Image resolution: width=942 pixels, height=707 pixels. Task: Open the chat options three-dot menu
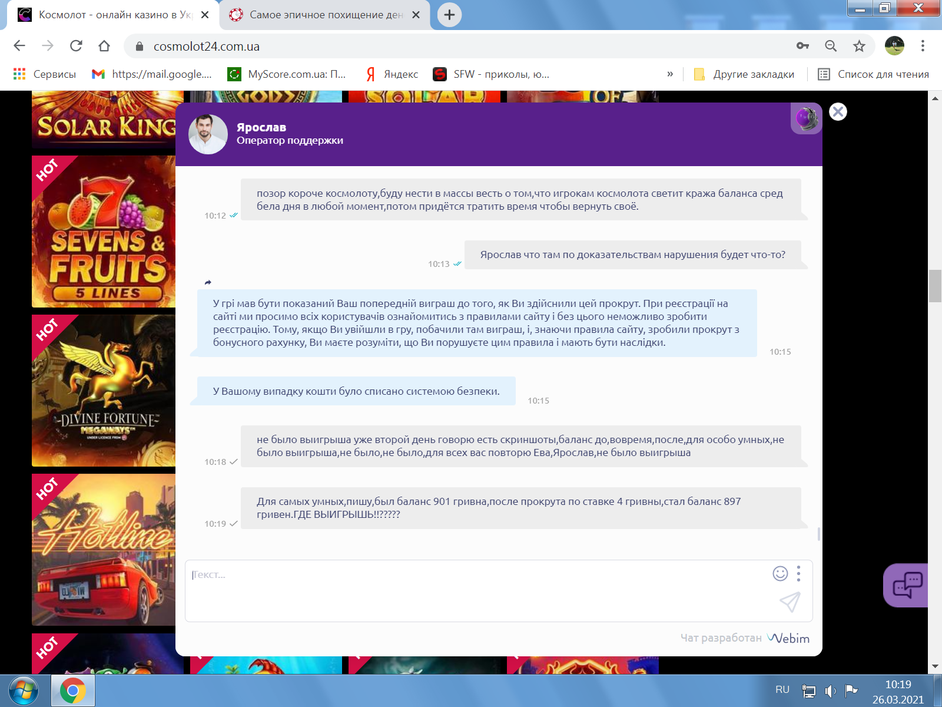[798, 573]
